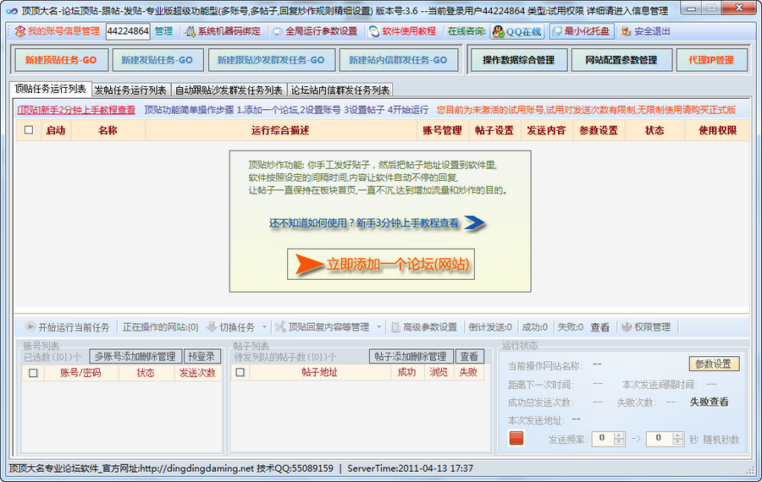This screenshot has width=762, height=482.
Task: Decrease the second 发送频率 spinner value
Action: pos(678,442)
